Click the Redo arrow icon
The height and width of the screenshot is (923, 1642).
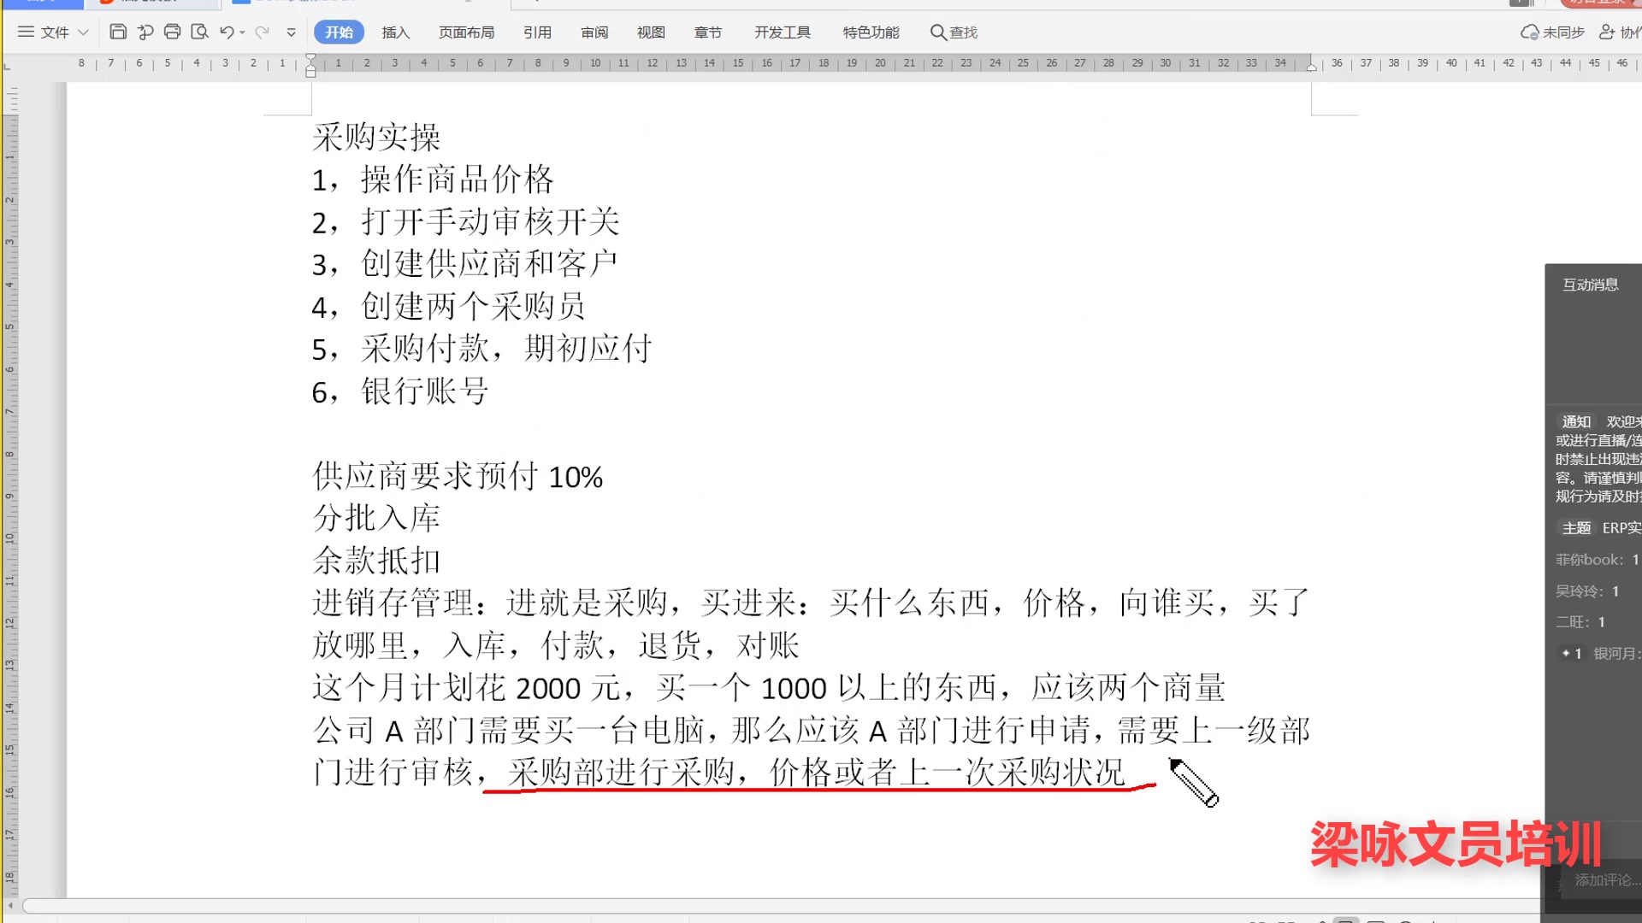click(263, 32)
